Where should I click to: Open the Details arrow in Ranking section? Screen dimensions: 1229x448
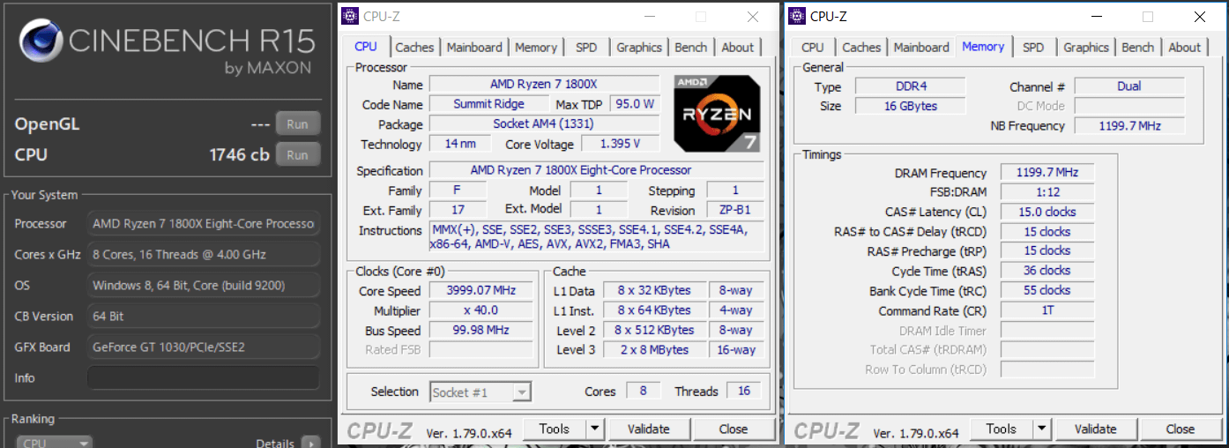310,444
